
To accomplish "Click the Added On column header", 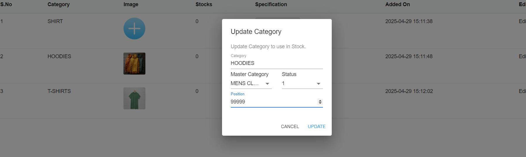I will click(x=397, y=4).
